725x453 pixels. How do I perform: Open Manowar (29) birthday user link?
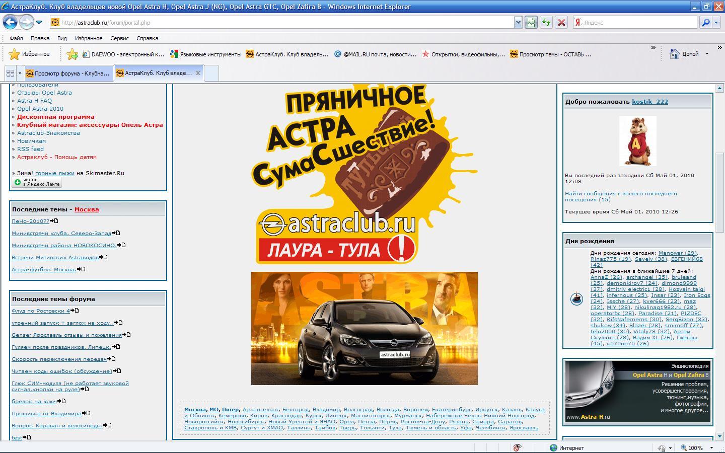click(678, 253)
